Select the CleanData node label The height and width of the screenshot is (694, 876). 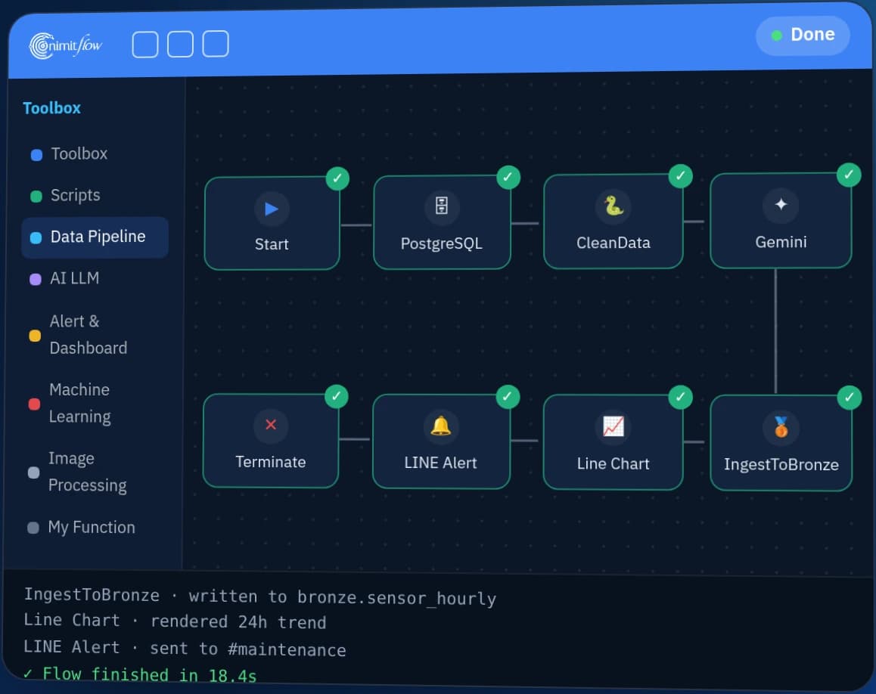pos(614,243)
